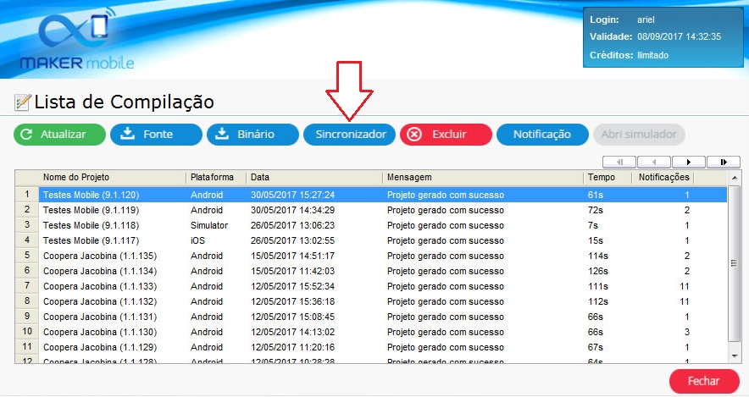The height and width of the screenshot is (397, 749).
Task: Open the Sincronizador
Action: (349, 135)
